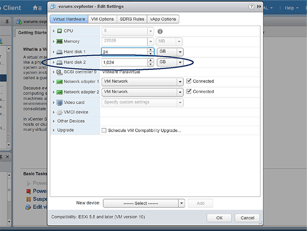Click OK to save settings

pos(219,218)
